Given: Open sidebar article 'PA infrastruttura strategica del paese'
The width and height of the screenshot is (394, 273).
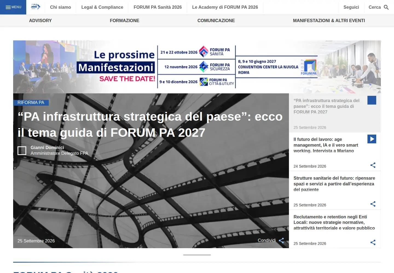Looking at the screenshot, I should click(x=327, y=106).
